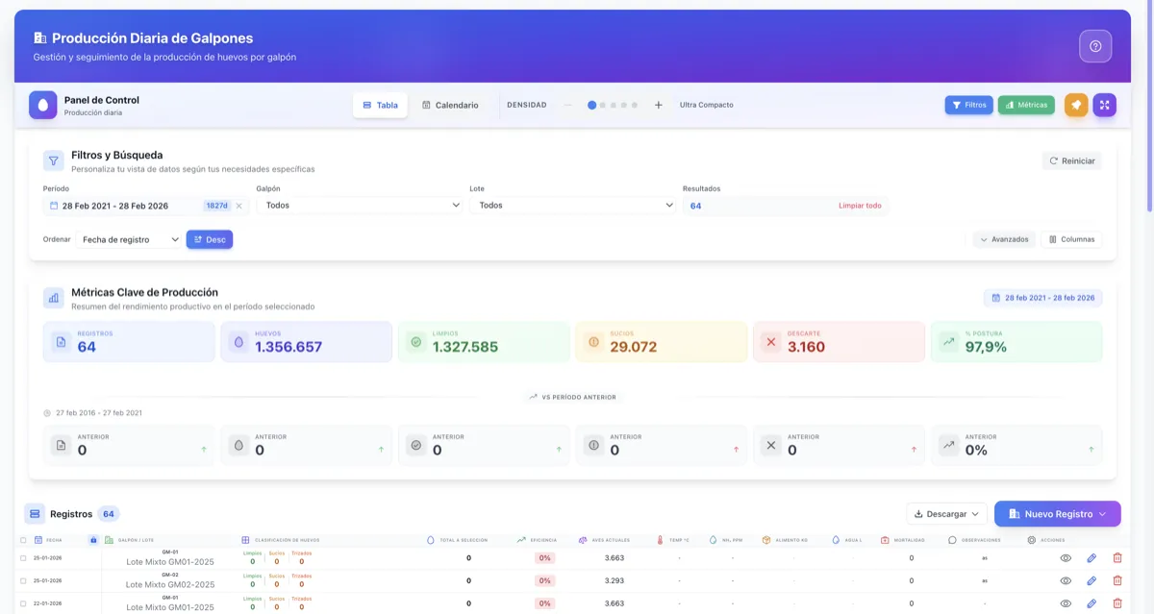The height and width of the screenshot is (614, 1154).
Task: Decrease density with the minus icon
Action: tap(567, 105)
